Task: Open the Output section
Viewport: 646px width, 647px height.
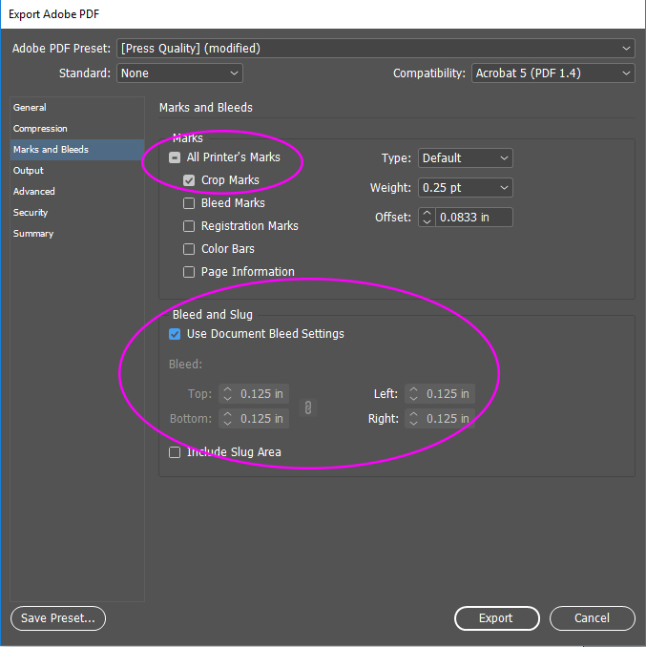Action: click(77, 171)
